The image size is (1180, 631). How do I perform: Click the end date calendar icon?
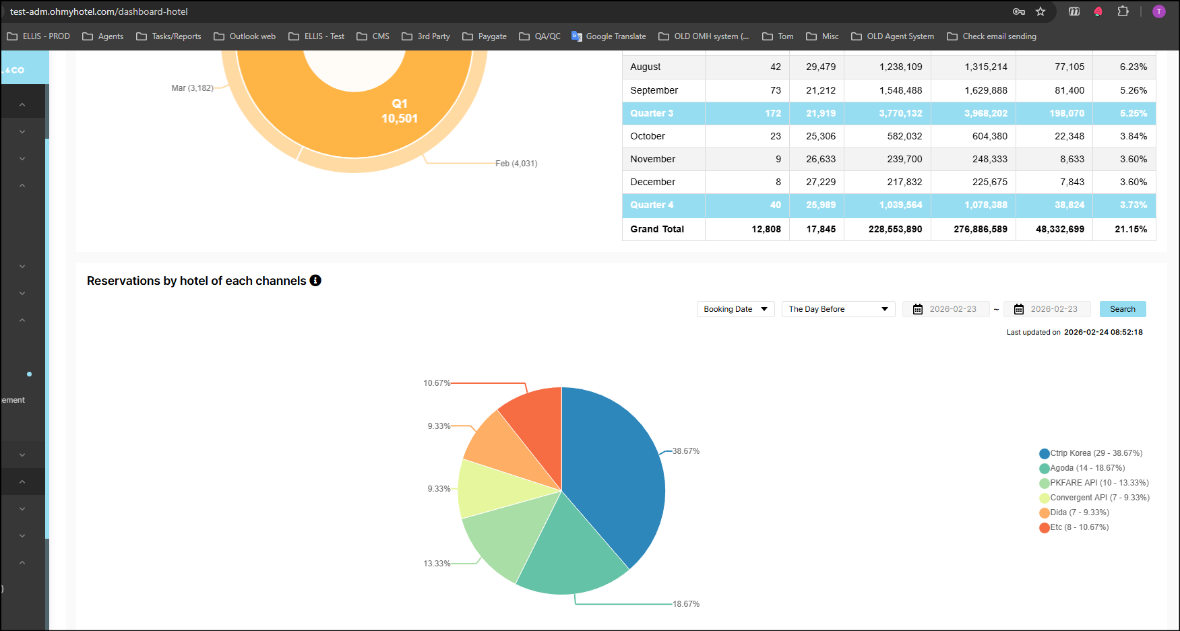click(1019, 309)
